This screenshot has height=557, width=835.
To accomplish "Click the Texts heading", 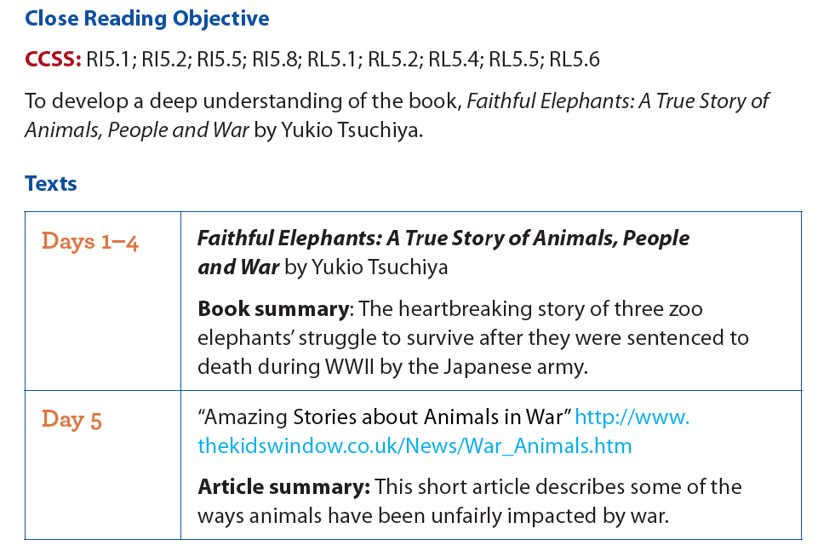I will [51, 183].
